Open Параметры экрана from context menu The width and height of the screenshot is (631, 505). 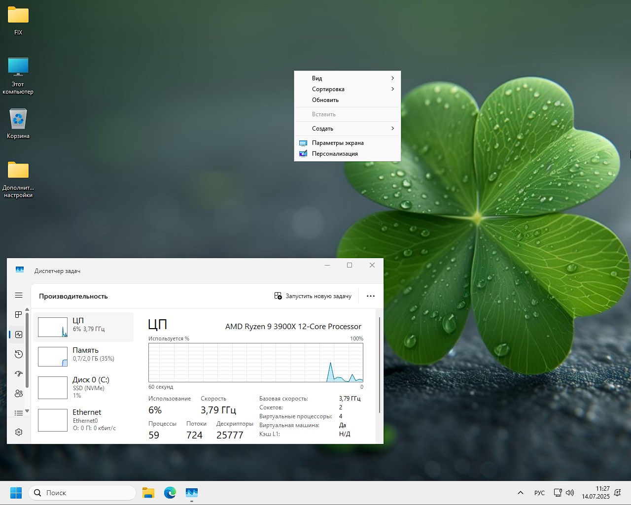[x=347, y=143]
